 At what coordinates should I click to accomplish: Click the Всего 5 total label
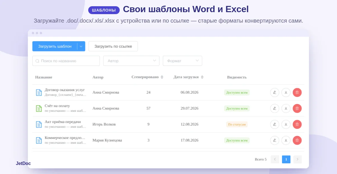(260, 159)
